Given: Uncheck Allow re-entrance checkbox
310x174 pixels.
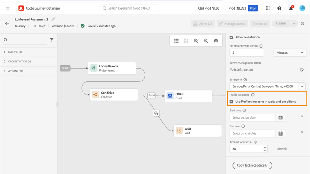Looking at the screenshot, I should click(x=231, y=37).
